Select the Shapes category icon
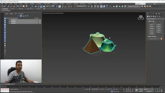 [x=150, y=17]
